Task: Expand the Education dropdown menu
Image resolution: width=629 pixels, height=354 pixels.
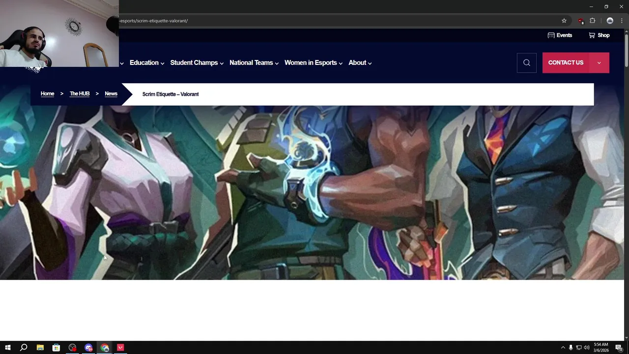Action: tap(147, 63)
